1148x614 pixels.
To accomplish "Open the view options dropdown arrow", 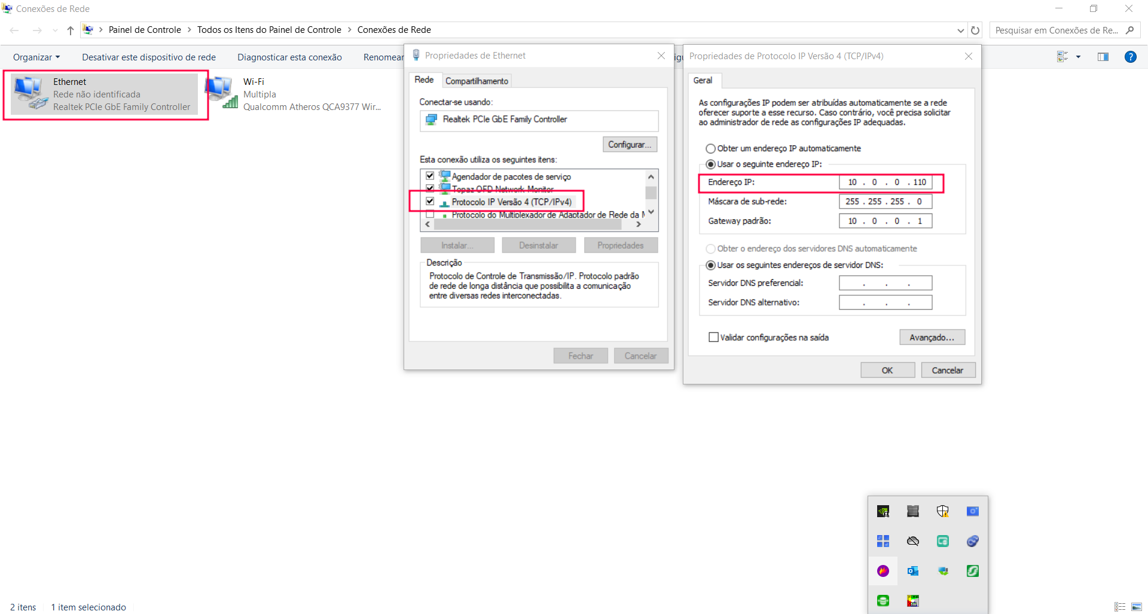I will point(1078,57).
